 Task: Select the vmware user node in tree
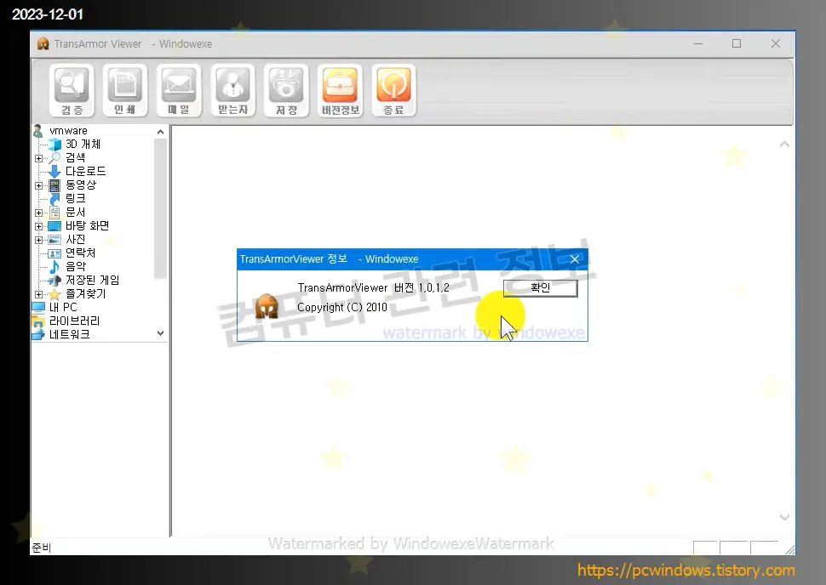68,130
